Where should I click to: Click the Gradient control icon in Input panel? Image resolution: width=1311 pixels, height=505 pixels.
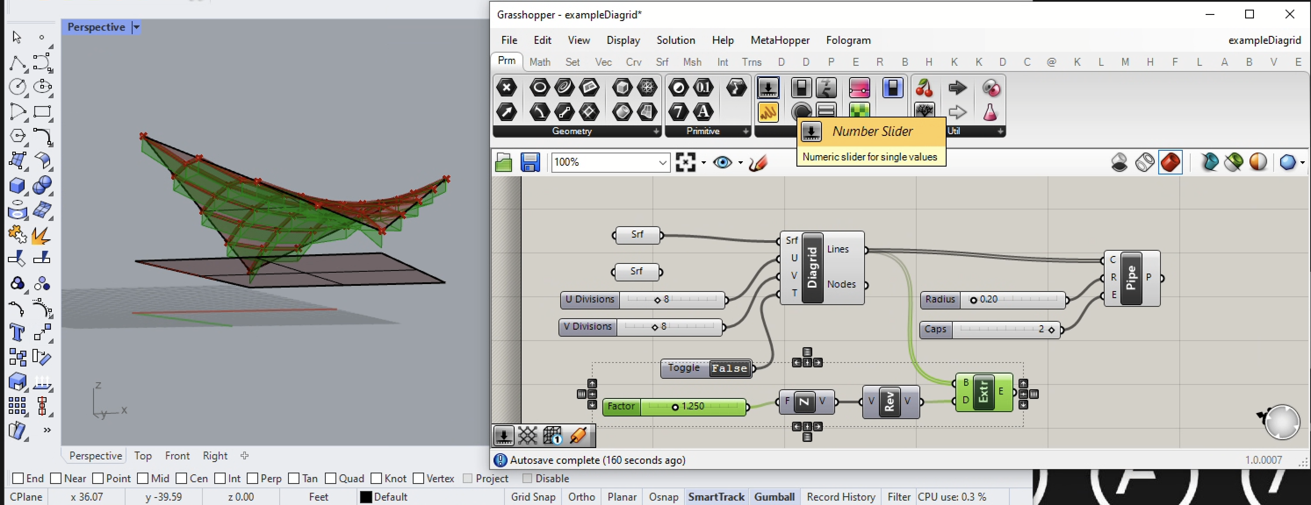tap(859, 88)
